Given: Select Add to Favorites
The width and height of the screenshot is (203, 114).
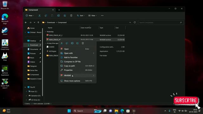Looking at the screenshot, I should click(x=77, y=57).
